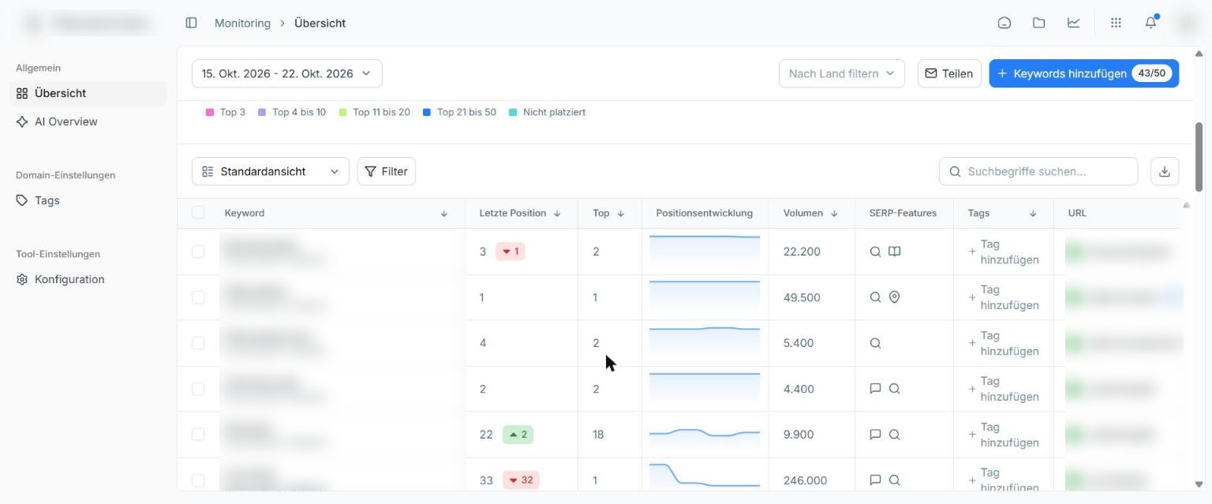Viewport: 1212px width, 504px height.
Task: Open the support headset icon
Action: click(x=1004, y=23)
